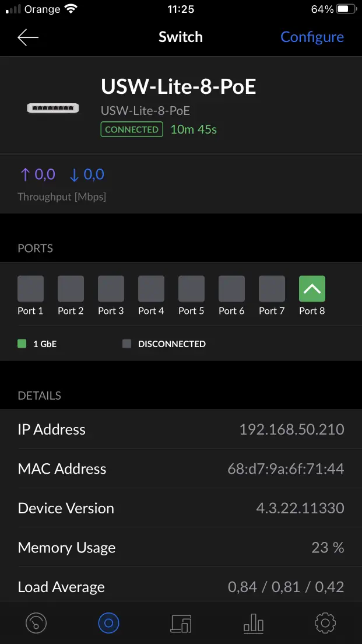
Task: Select the Port 4 square
Action: tap(151, 289)
